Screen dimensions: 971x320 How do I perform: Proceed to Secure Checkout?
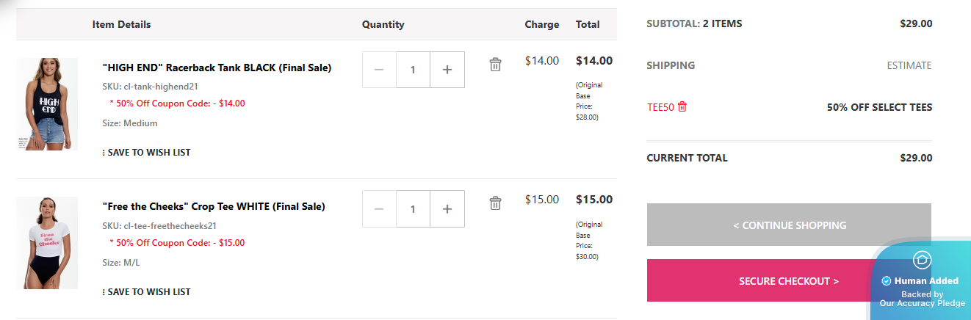(764, 281)
